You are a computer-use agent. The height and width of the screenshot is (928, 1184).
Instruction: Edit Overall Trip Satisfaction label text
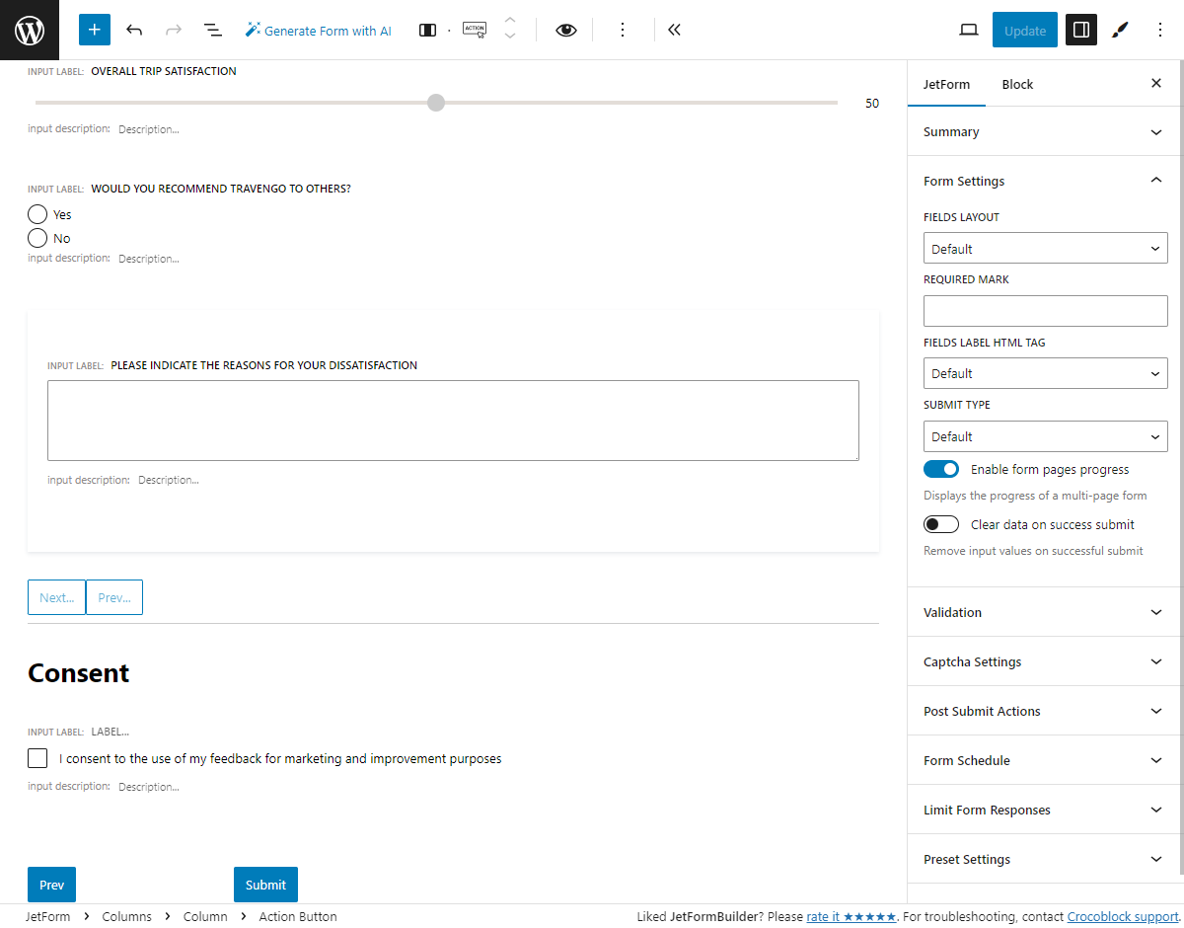tap(164, 71)
